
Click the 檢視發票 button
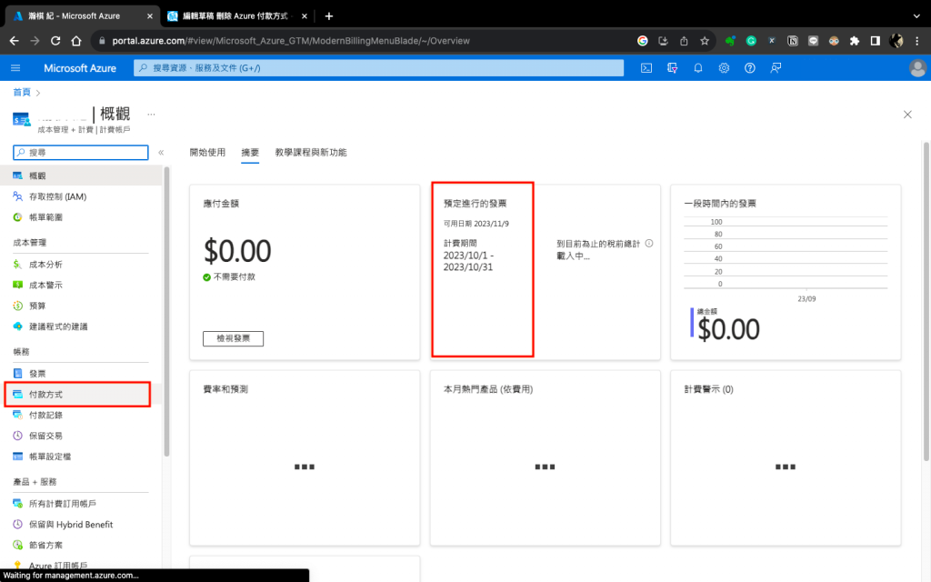234,338
